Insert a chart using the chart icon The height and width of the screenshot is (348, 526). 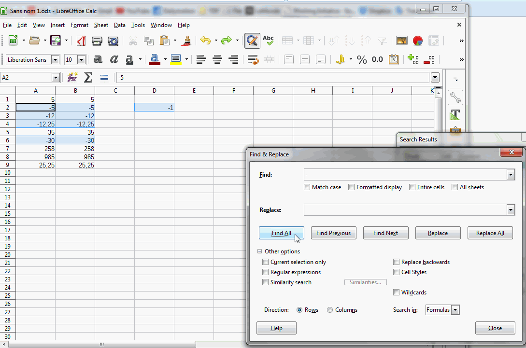(x=418, y=41)
